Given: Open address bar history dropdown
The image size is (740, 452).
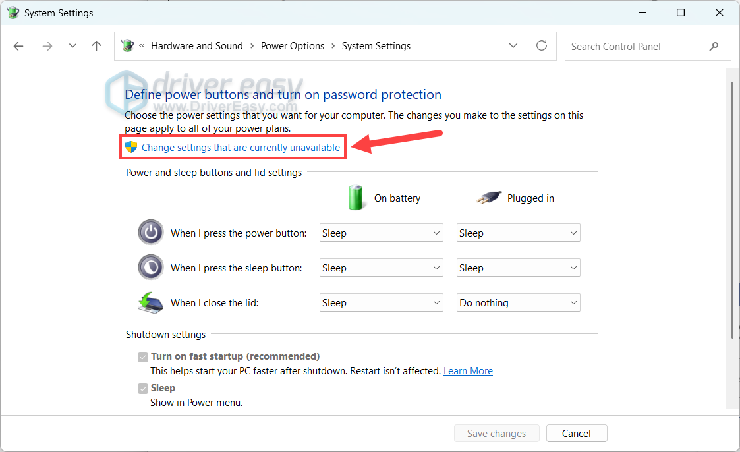Looking at the screenshot, I should [513, 45].
